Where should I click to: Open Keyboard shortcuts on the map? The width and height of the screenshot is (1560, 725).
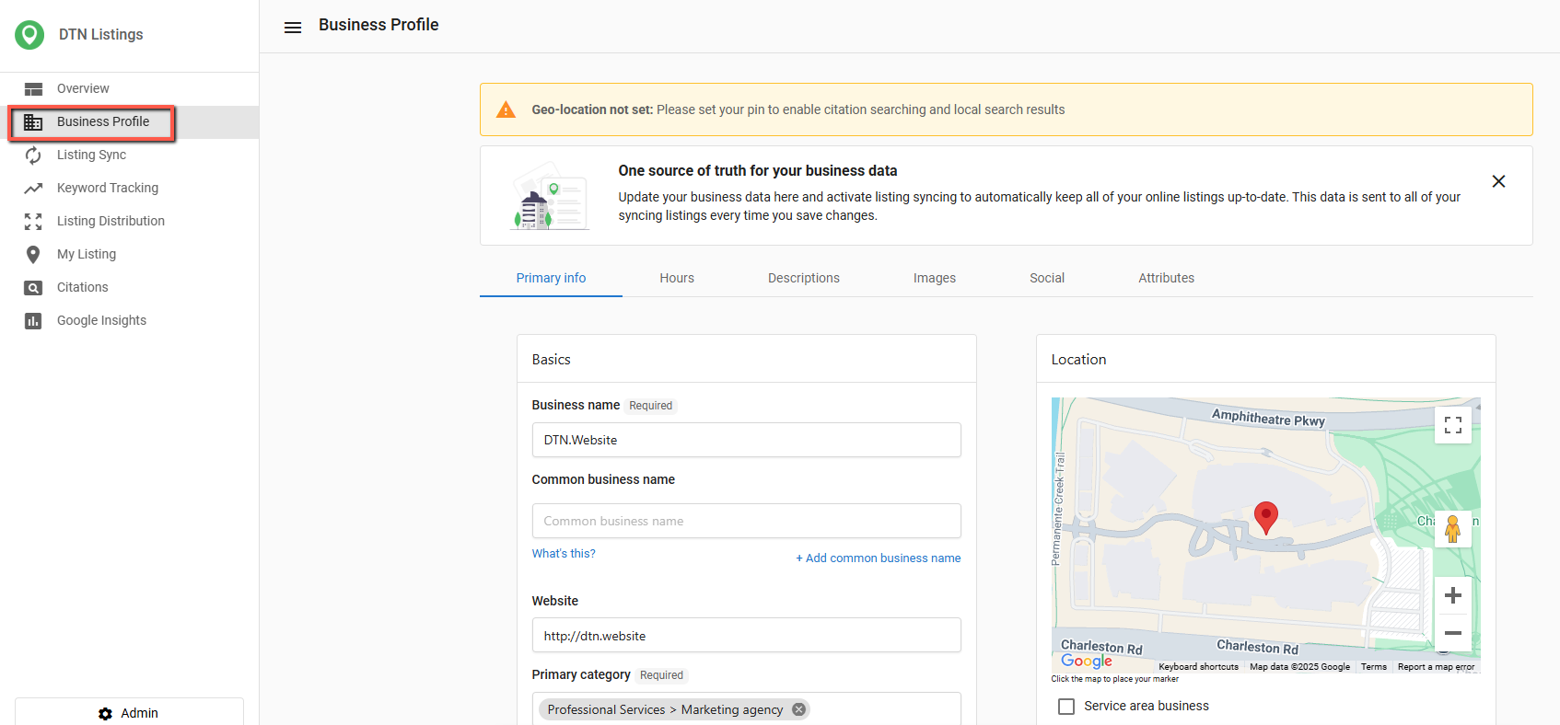point(1198,667)
